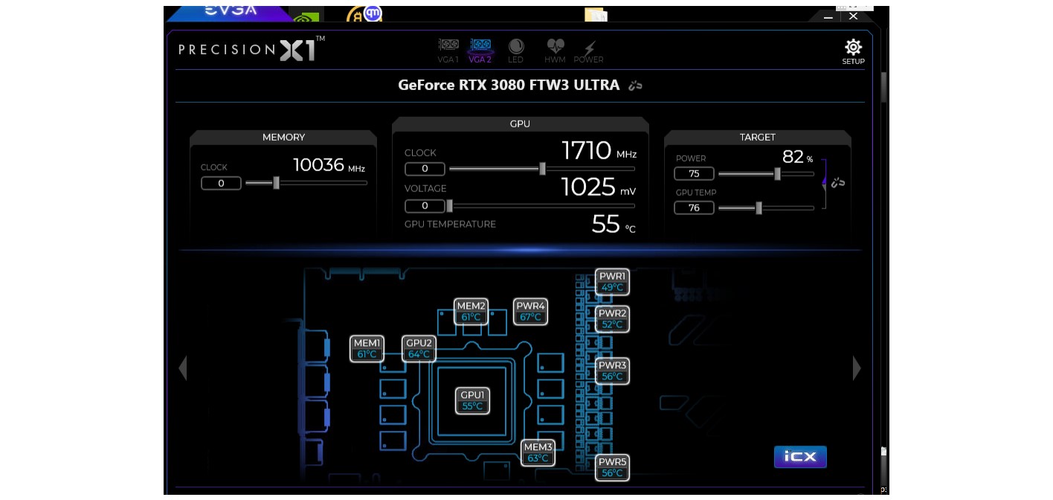Go to previous panel with left arrow
1053x500 pixels.
(x=182, y=368)
